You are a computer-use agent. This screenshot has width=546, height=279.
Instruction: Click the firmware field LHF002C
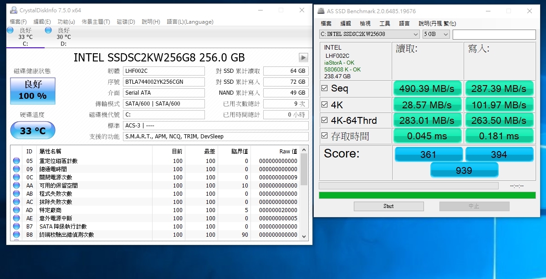pos(164,71)
